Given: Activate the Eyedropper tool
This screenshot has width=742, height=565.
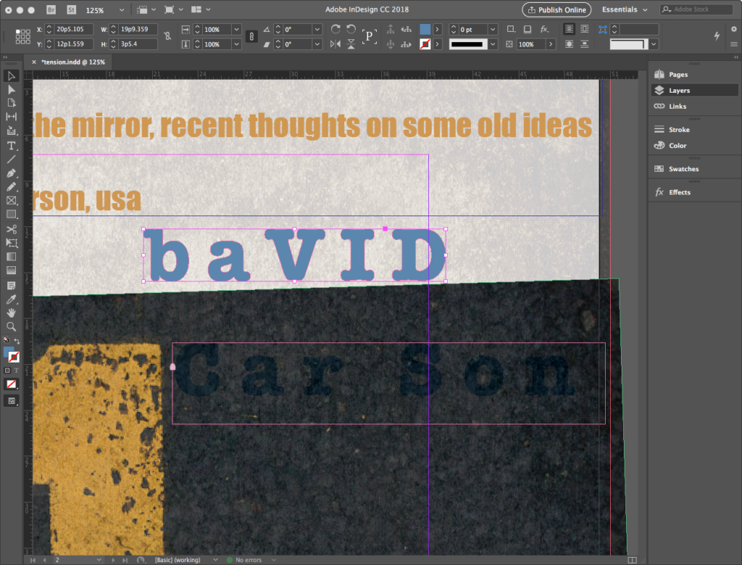Looking at the screenshot, I should pos(12,299).
